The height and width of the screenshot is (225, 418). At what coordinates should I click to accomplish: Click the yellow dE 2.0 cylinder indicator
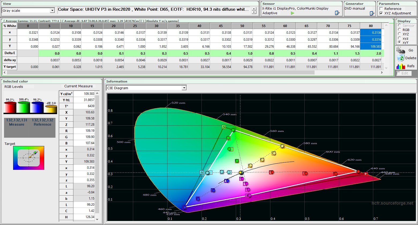(x=51, y=109)
